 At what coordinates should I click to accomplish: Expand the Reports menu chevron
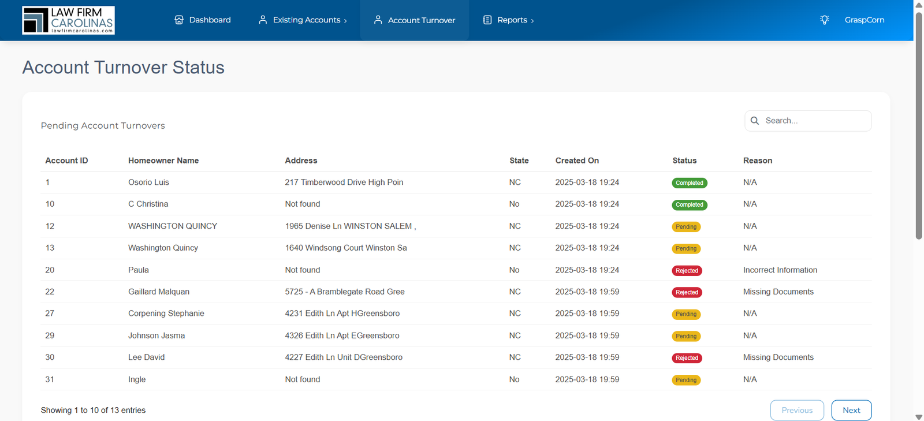532,21
